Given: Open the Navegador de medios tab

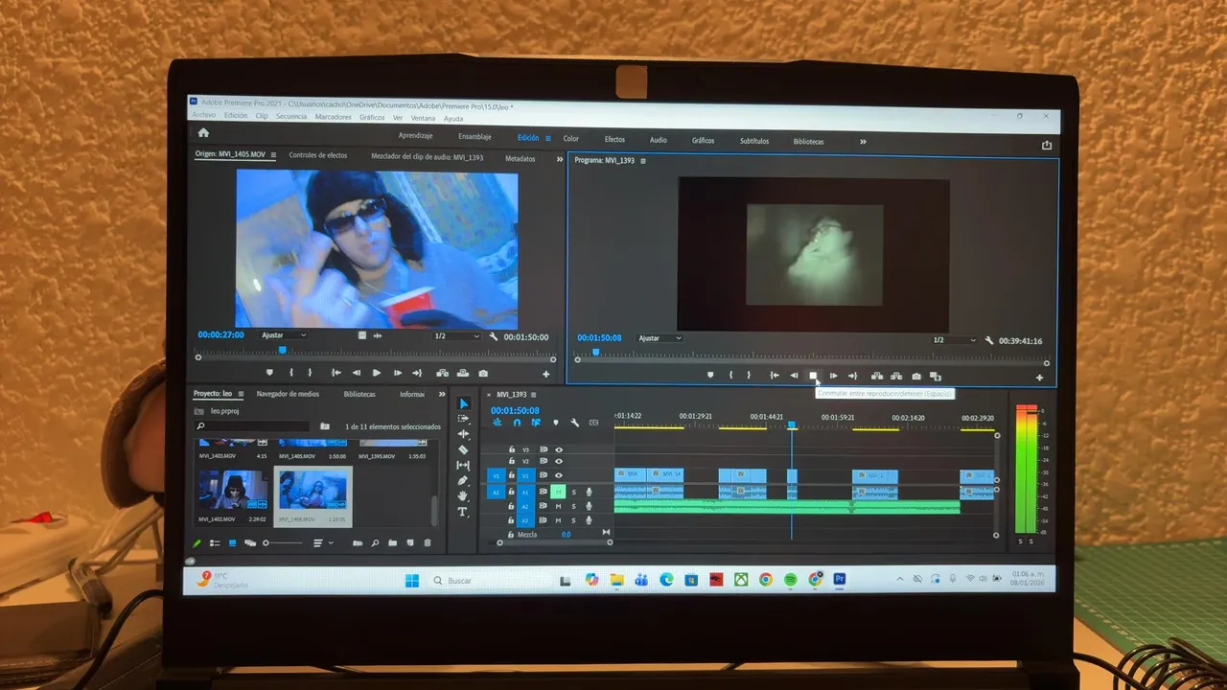Looking at the screenshot, I should pyautogui.click(x=288, y=394).
